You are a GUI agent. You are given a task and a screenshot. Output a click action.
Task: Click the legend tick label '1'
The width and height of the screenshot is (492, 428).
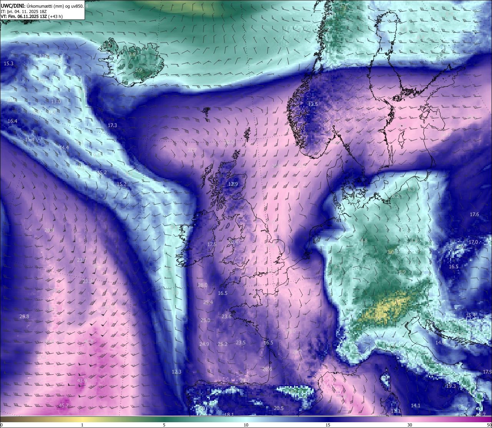82,425
